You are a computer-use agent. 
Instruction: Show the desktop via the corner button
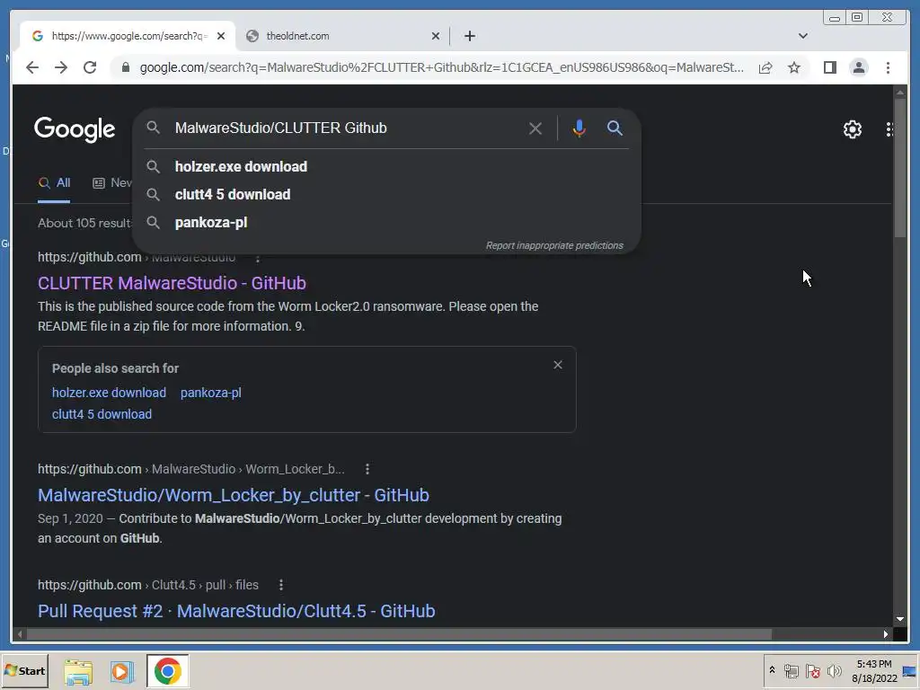point(910,671)
